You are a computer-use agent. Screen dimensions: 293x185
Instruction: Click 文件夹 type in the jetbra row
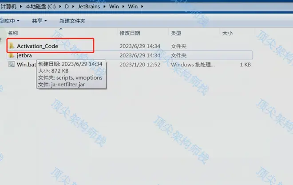tap(178, 55)
